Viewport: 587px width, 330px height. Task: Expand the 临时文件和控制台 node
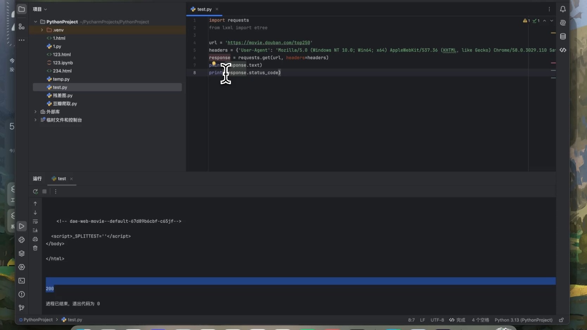point(36,120)
